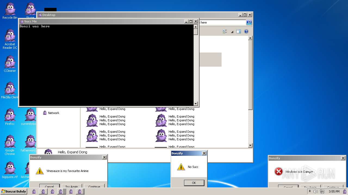Screen dimensions: 348x195
Task: Click Succ Me console scrollbar up arrow
Action: tap(195, 27)
